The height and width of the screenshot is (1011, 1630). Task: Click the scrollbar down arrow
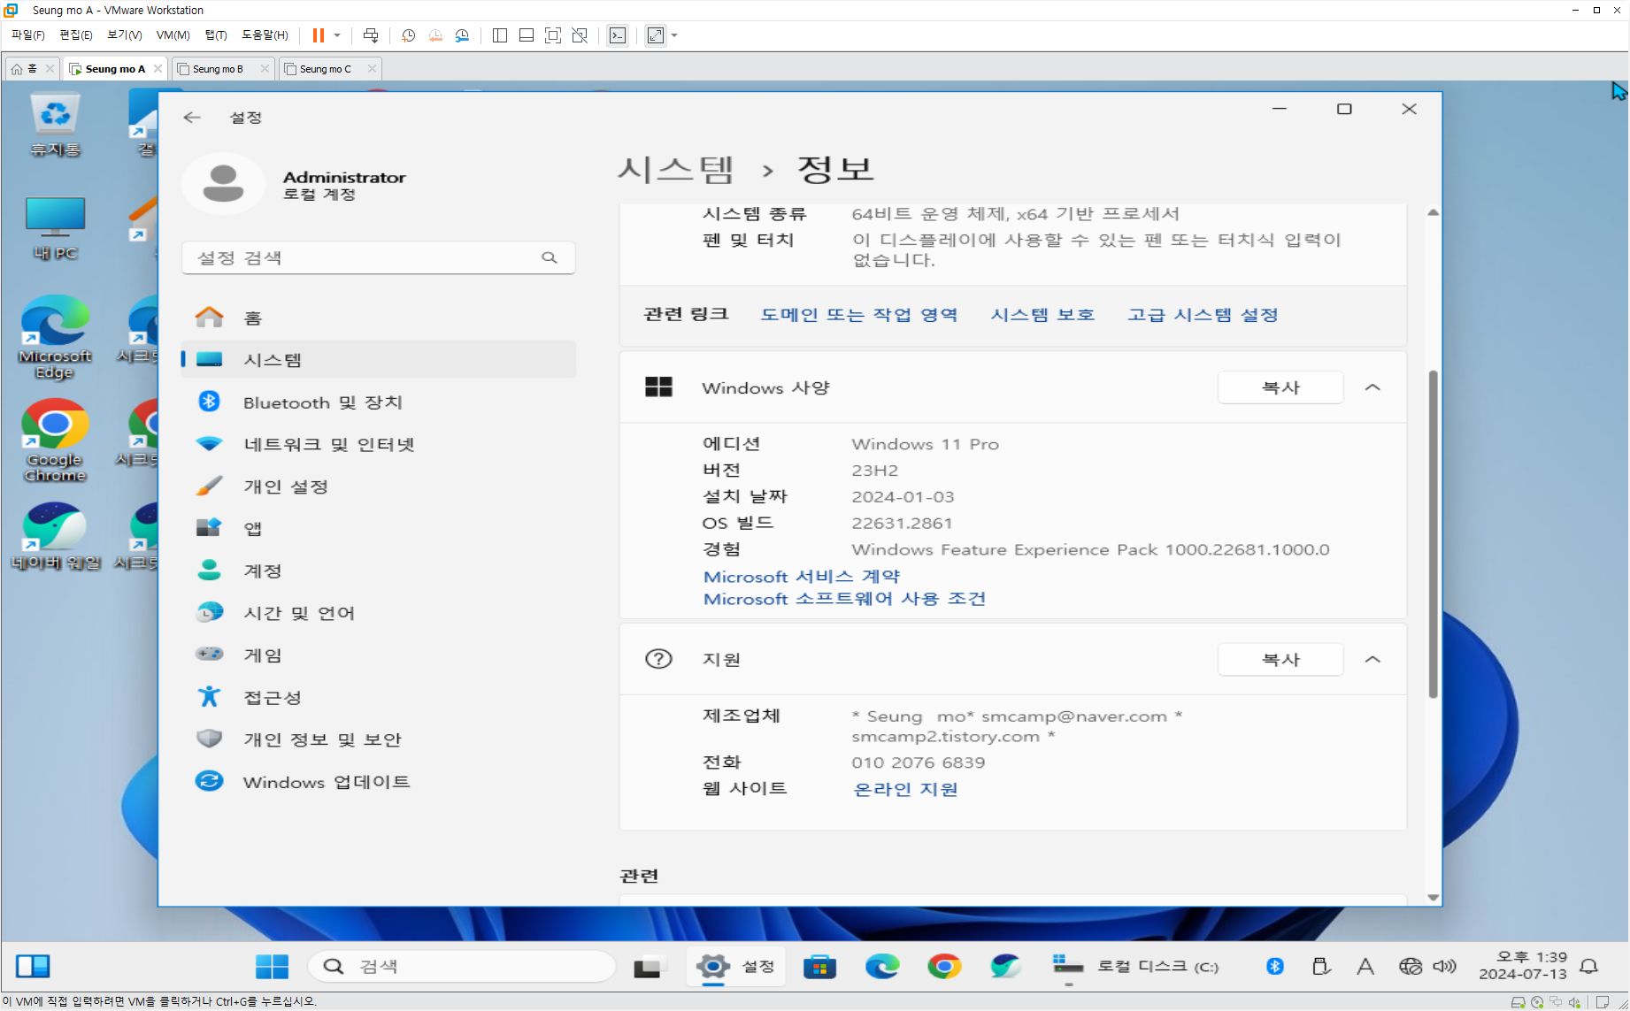[x=1433, y=898]
